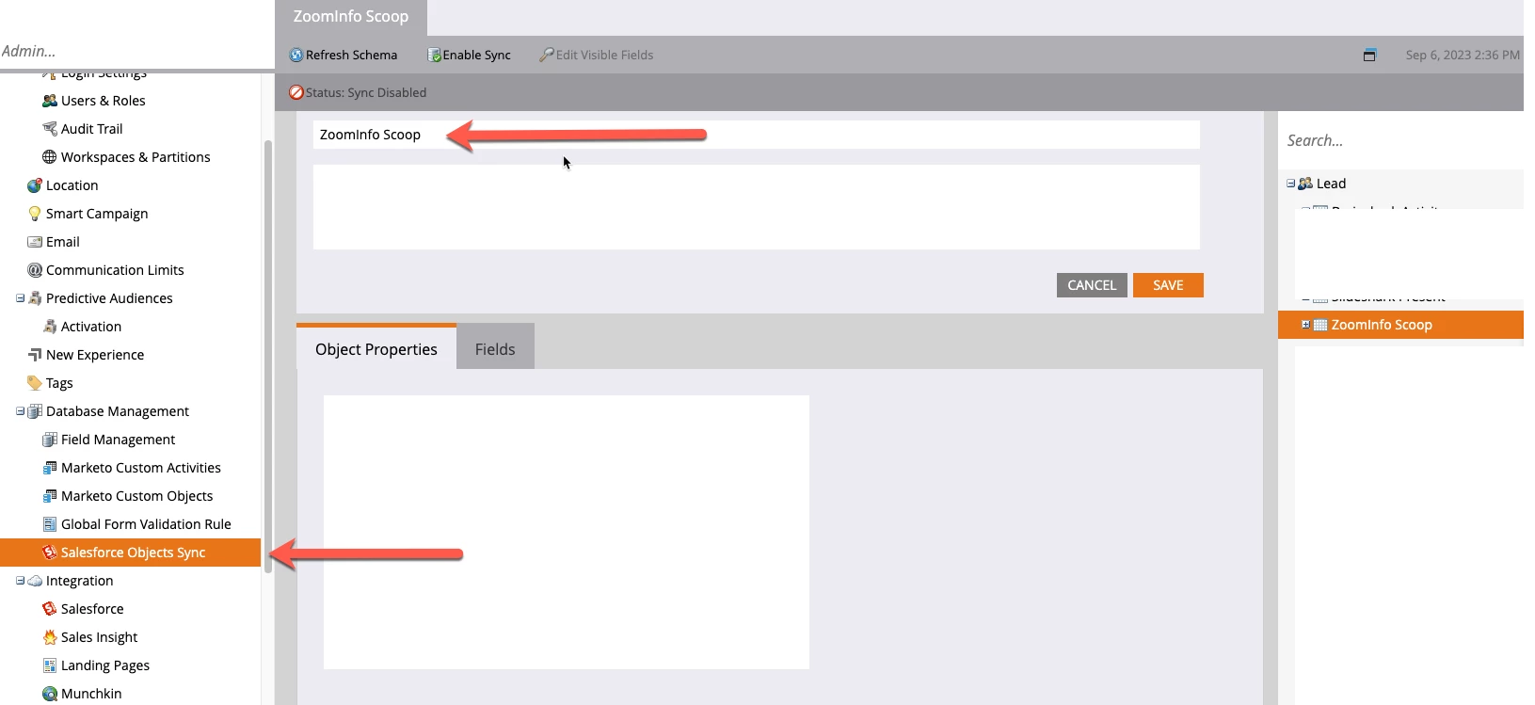Click the Salesforce integration icon
This screenshot has height=705, width=1535.
tap(50, 609)
